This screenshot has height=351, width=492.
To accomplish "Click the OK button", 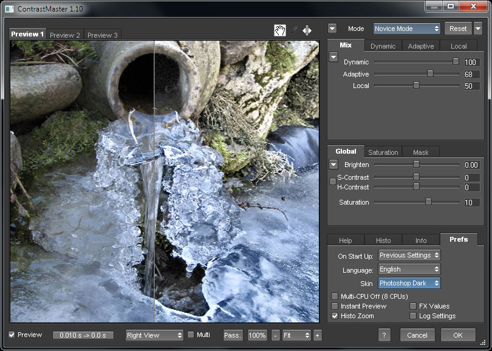I will click(x=457, y=335).
